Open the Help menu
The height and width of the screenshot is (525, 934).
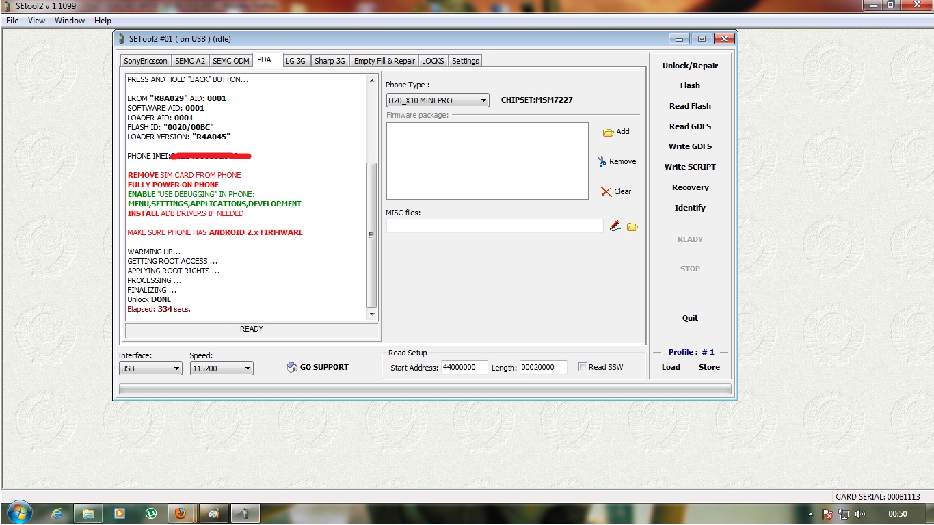pyautogui.click(x=103, y=21)
